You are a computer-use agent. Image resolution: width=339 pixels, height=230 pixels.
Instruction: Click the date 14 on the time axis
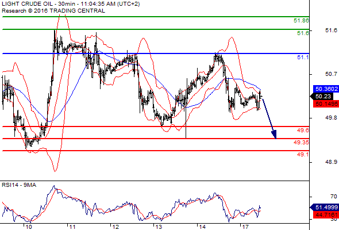pos(202,227)
